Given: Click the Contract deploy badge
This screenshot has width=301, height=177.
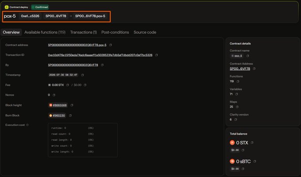Looking at the screenshot, I should point(17,7).
